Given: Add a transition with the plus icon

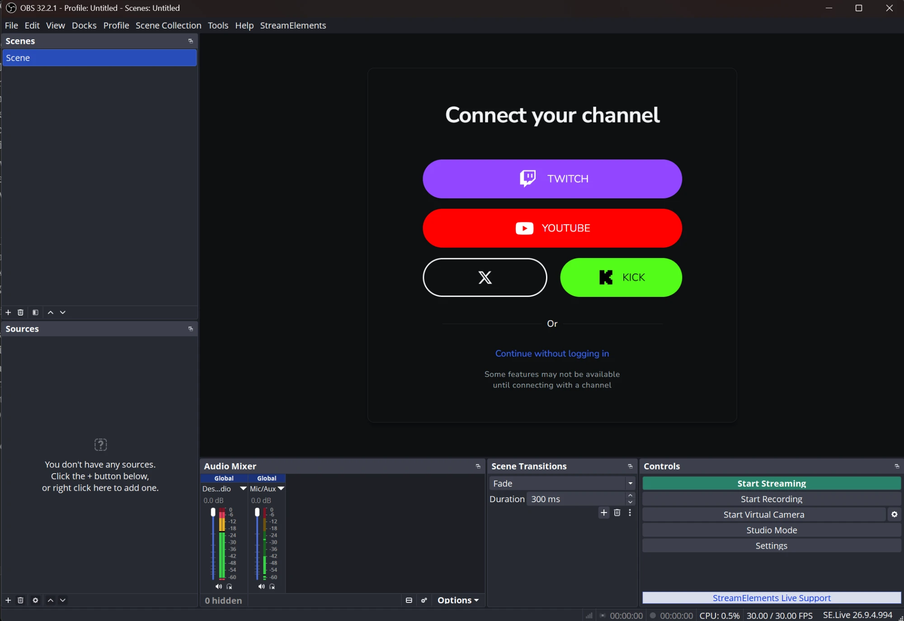Looking at the screenshot, I should point(604,513).
